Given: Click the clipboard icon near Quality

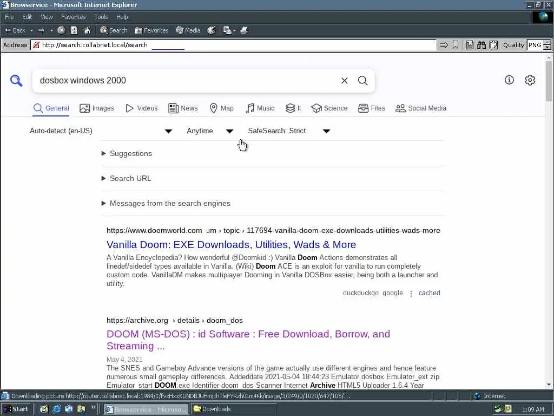Looking at the screenshot, I should point(493,45).
